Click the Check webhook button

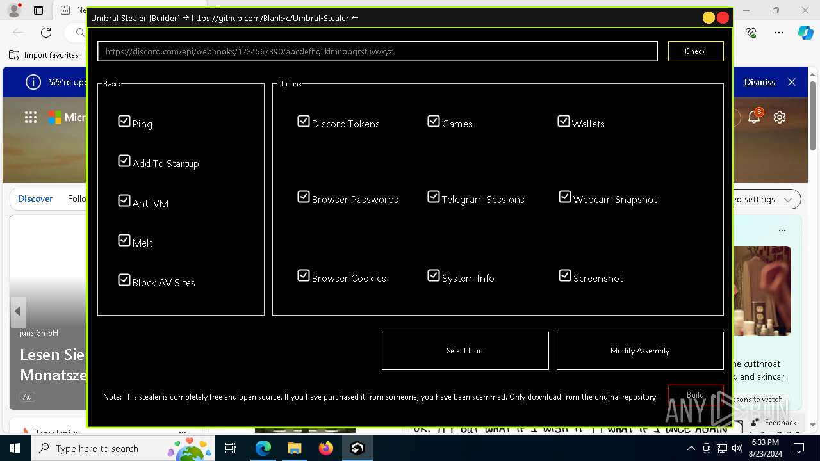[x=696, y=51]
